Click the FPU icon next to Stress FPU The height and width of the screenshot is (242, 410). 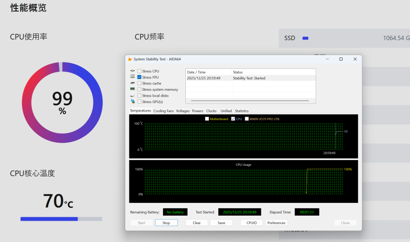pyautogui.click(x=132, y=77)
